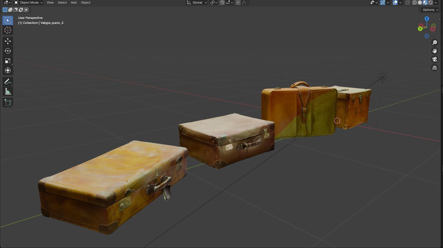Image resolution: width=443 pixels, height=248 pixels.
Task: Set selection mode to invert
Action: click(21, 10)
